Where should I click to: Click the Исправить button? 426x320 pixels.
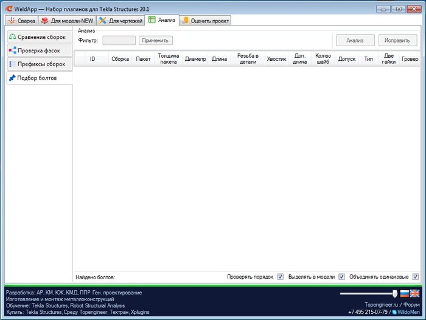[x=398, y=40]
